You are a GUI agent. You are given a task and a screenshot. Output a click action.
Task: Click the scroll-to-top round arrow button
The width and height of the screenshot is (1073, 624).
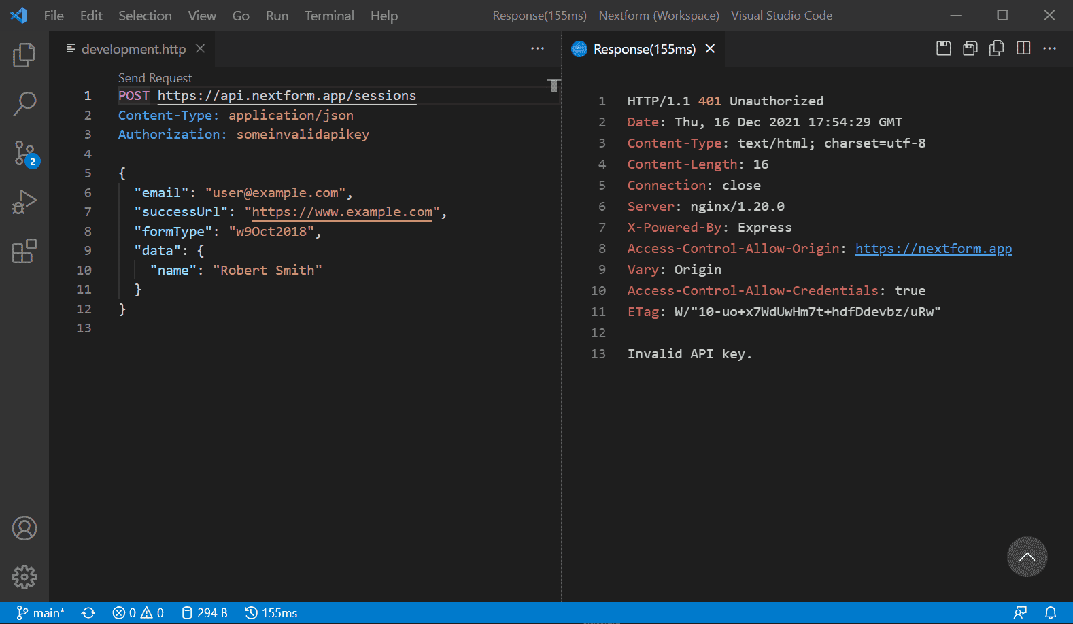click(x=1027, y=557)
